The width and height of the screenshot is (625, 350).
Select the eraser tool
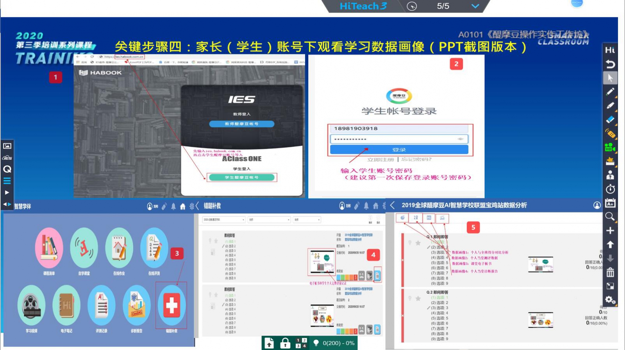610,120
